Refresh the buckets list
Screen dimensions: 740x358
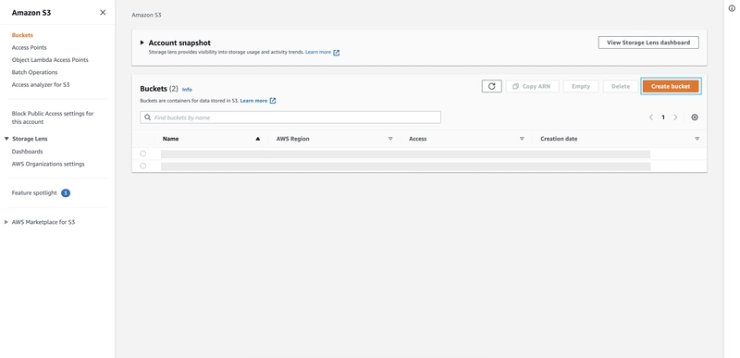tap(492, 86)
